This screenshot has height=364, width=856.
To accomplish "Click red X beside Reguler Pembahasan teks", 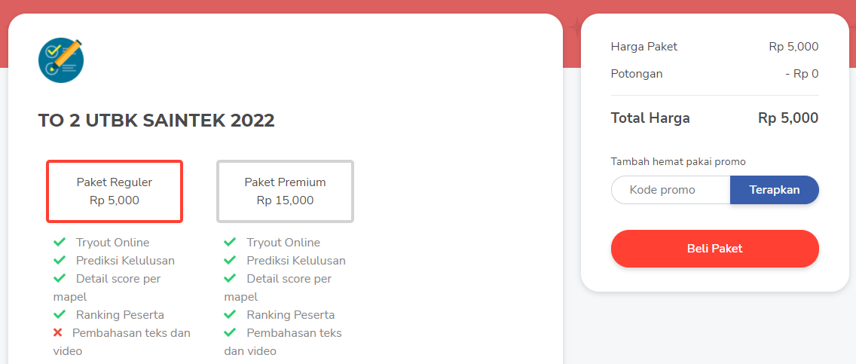I will point(59,332).
